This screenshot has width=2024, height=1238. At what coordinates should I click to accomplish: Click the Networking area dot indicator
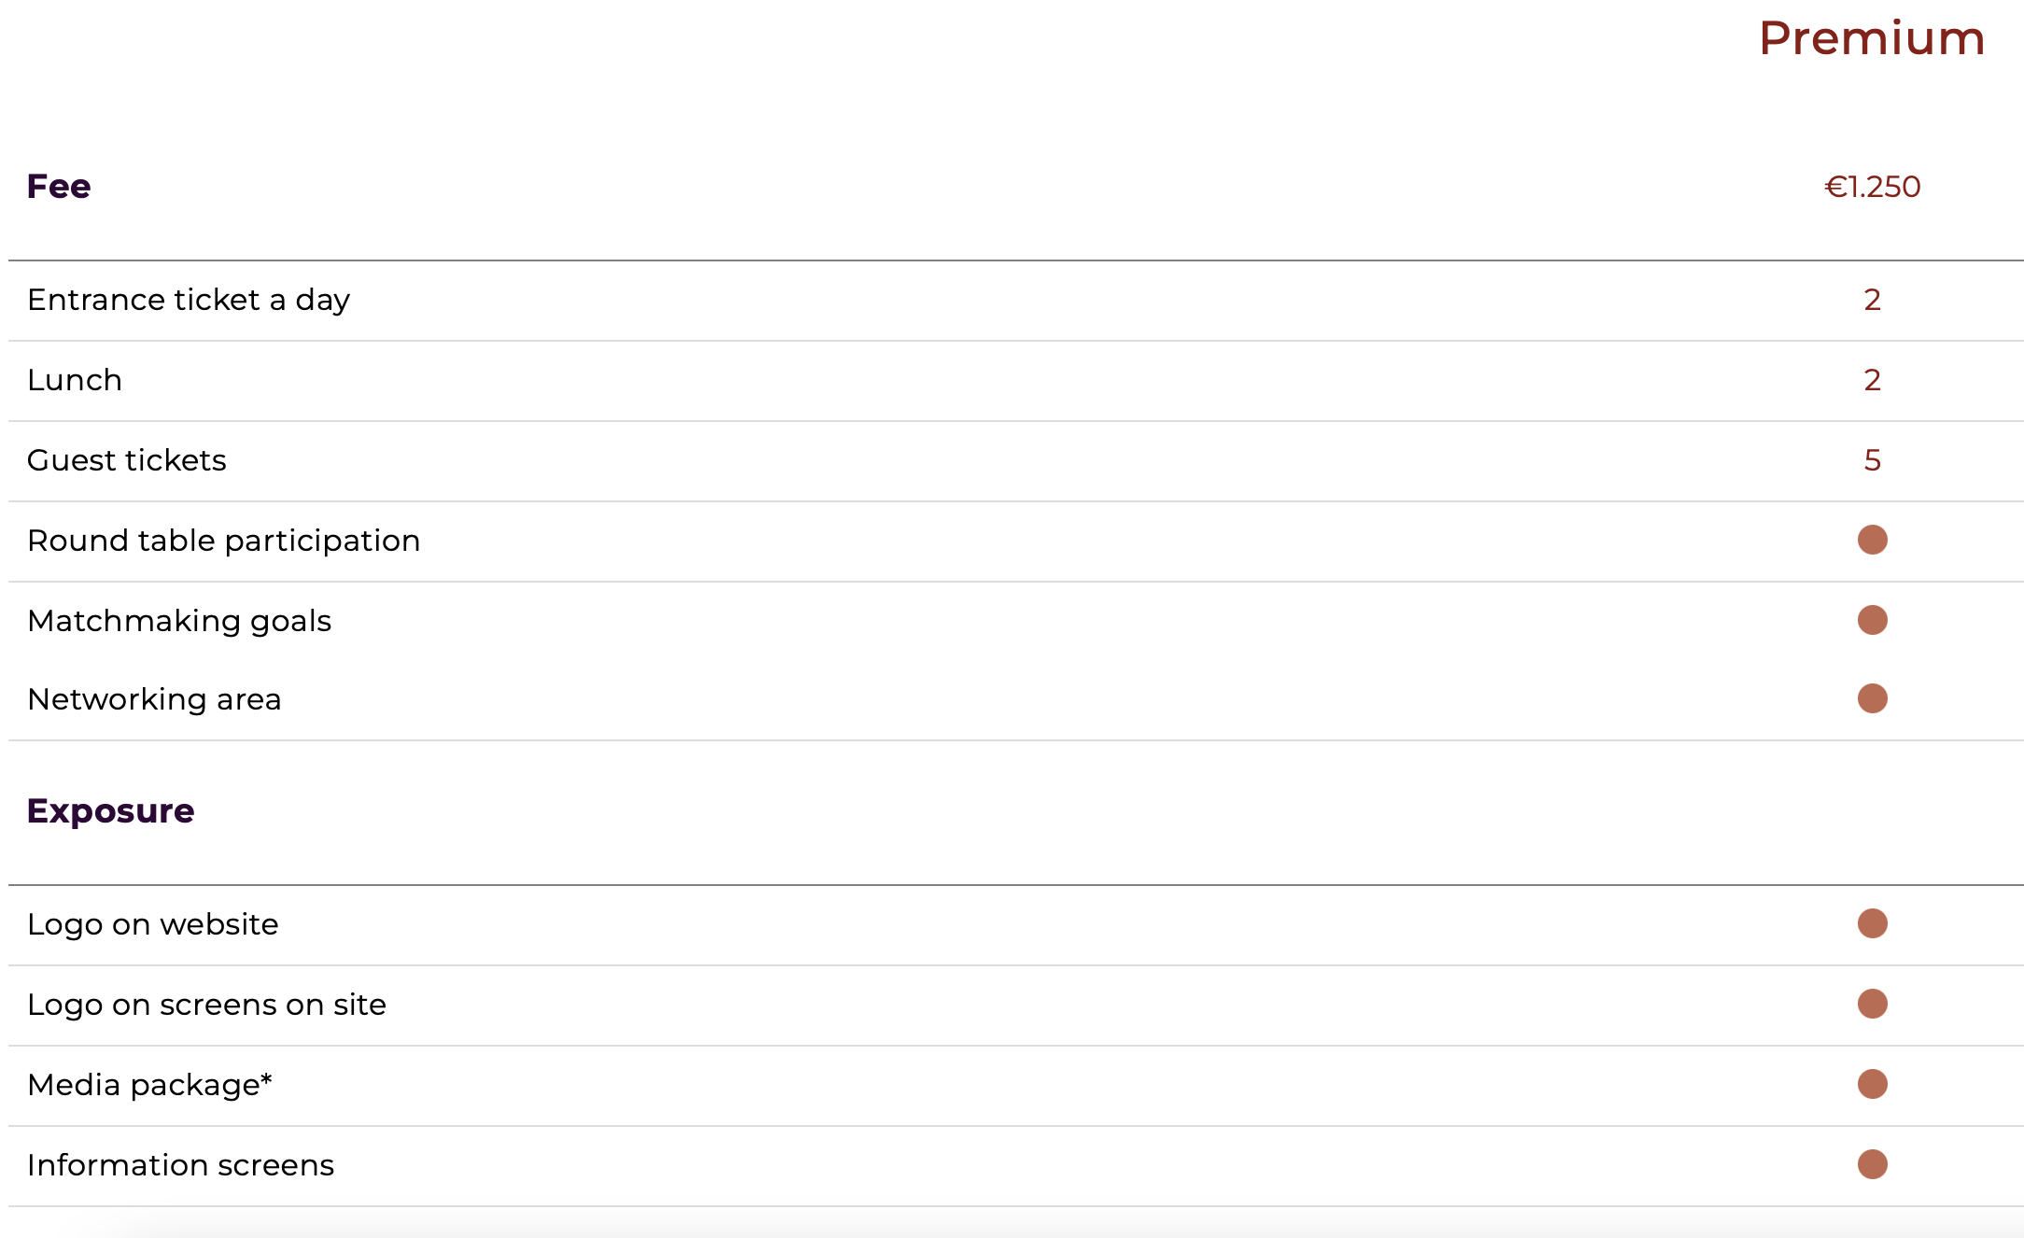pos(1872,698)
